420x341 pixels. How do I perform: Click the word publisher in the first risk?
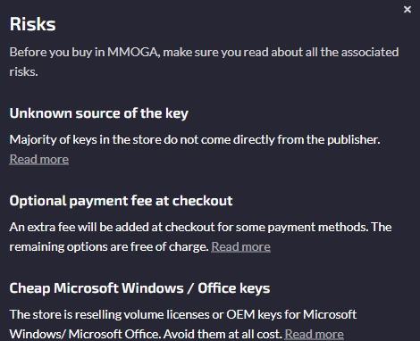[x=354, y=139]
